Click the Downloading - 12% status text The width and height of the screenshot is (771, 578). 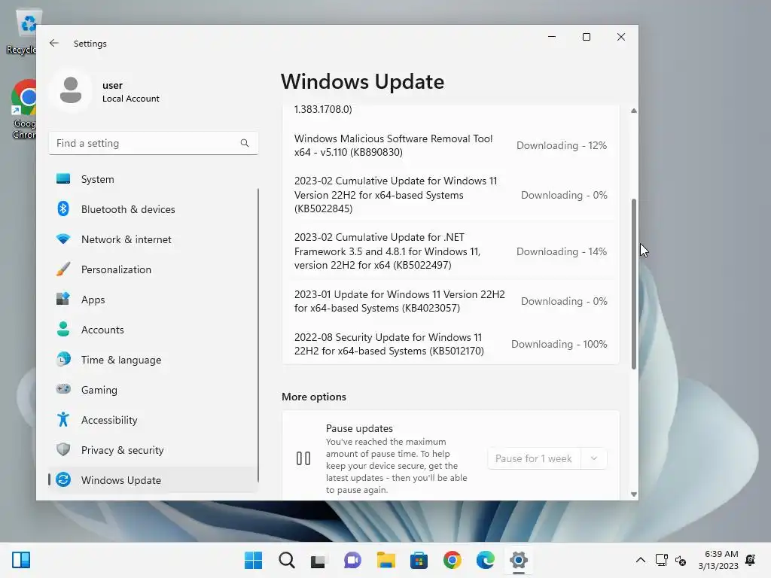(x=562, y=145)
